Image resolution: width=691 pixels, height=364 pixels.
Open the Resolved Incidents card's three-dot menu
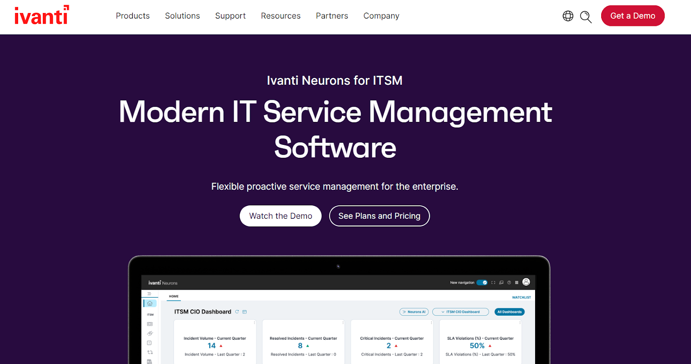(x=343, y=322)
